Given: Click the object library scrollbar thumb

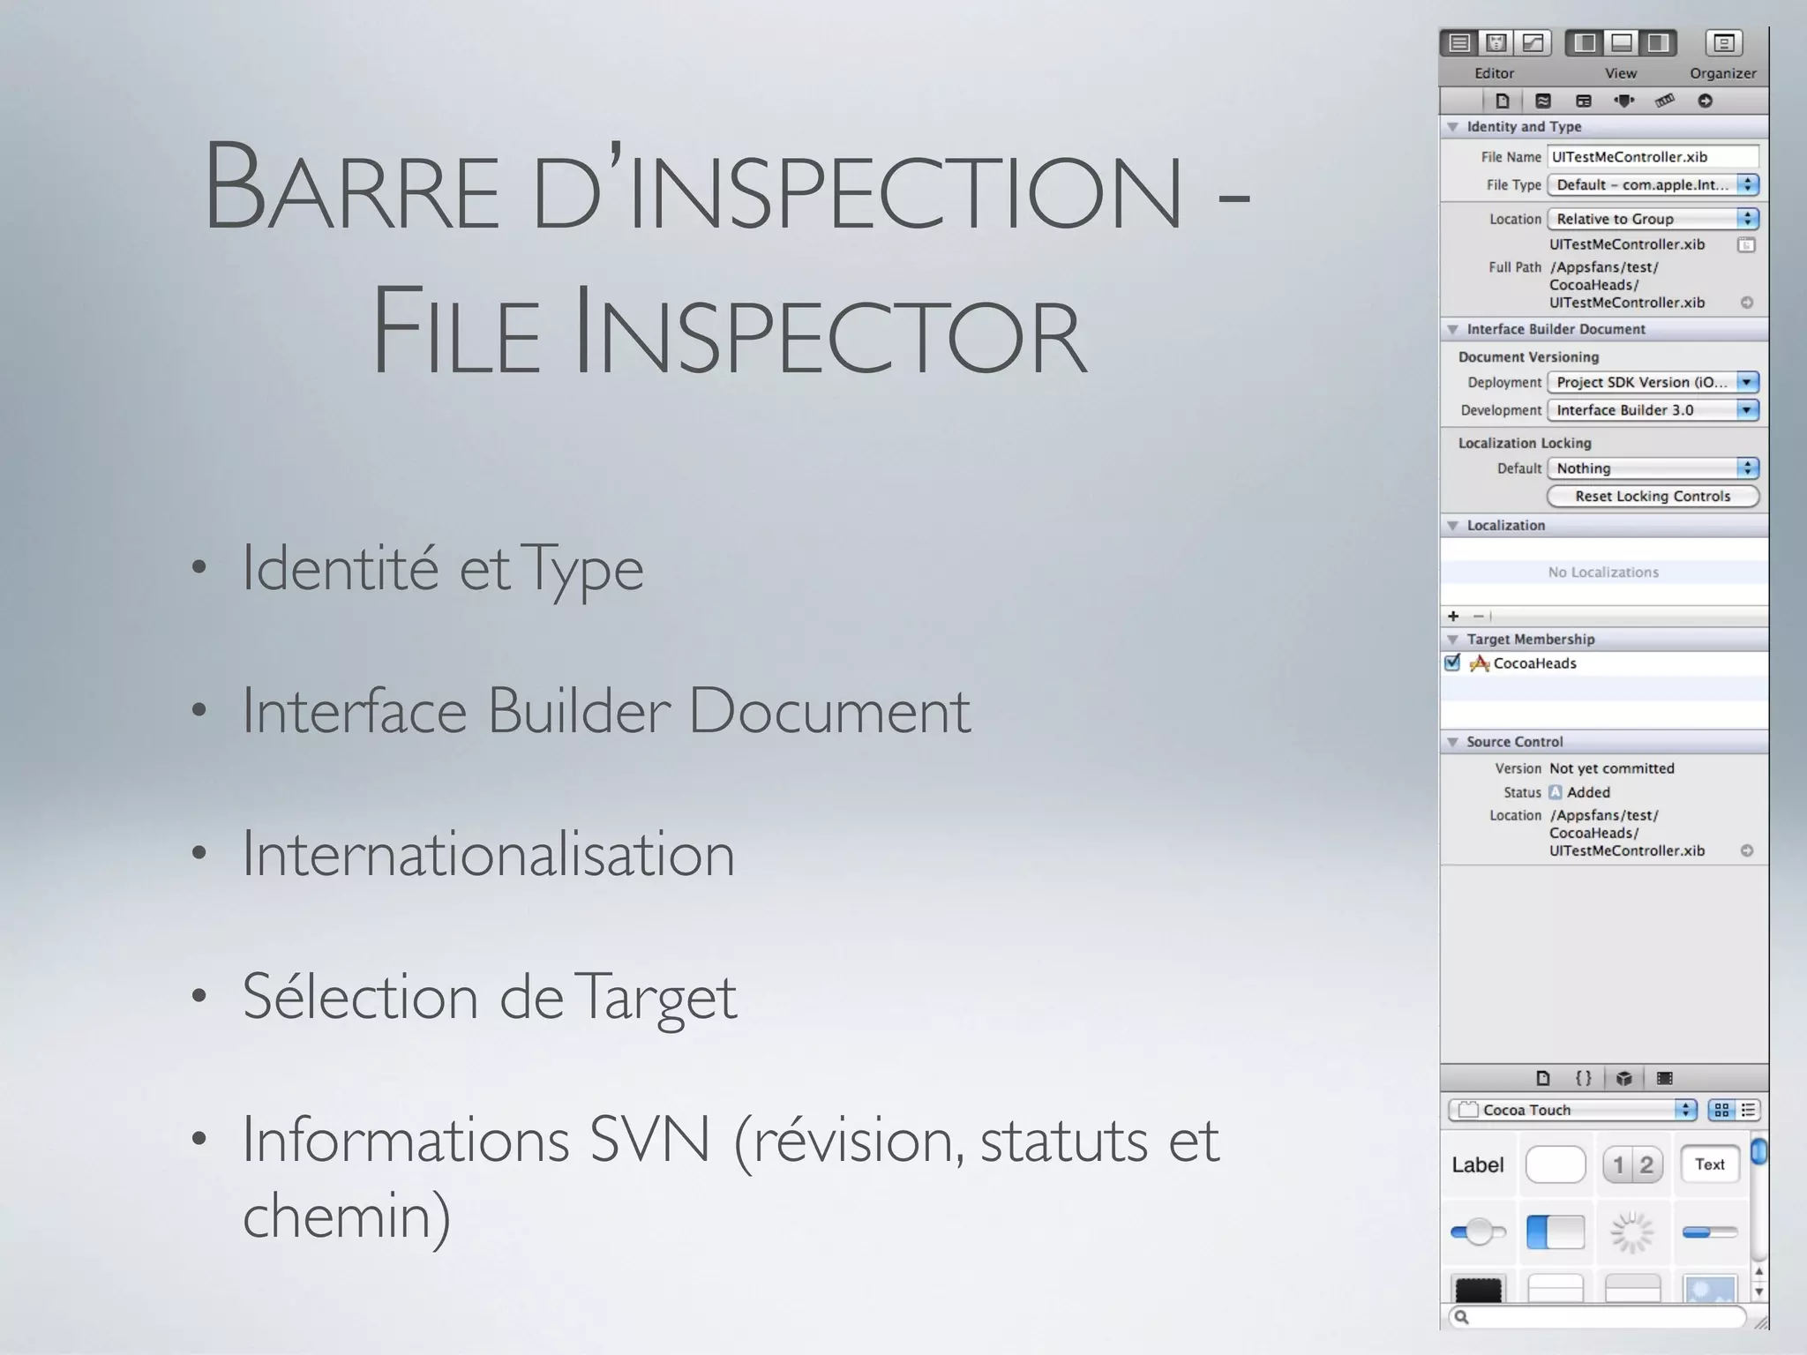Looking at the screenshot, I should [x=1758, y=1152].
